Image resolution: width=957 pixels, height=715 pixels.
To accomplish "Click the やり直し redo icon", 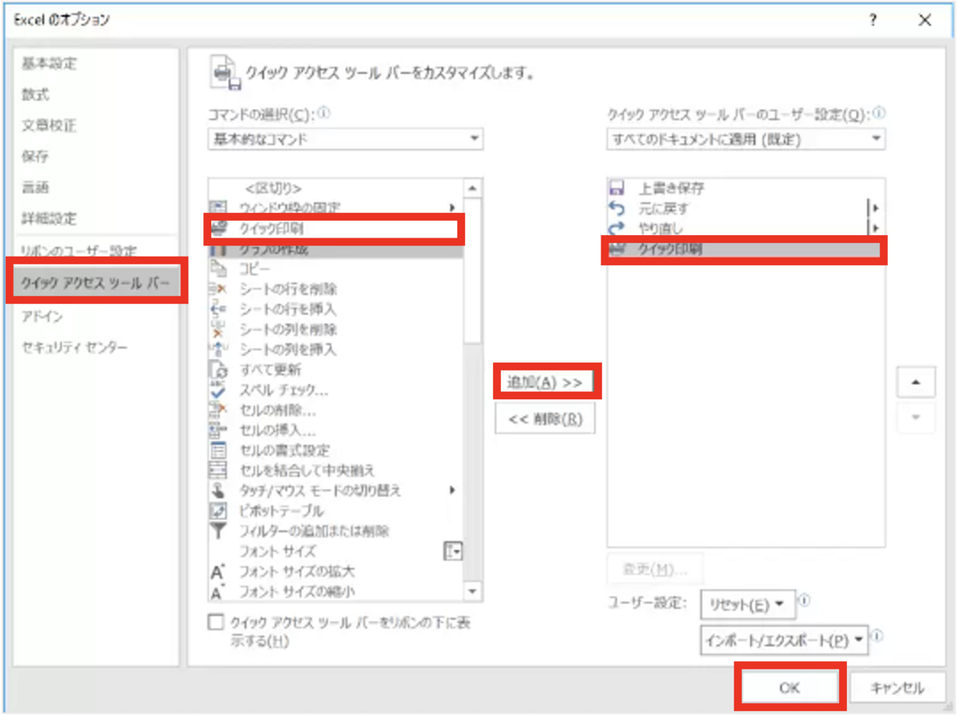I will (x=616, y=229).
